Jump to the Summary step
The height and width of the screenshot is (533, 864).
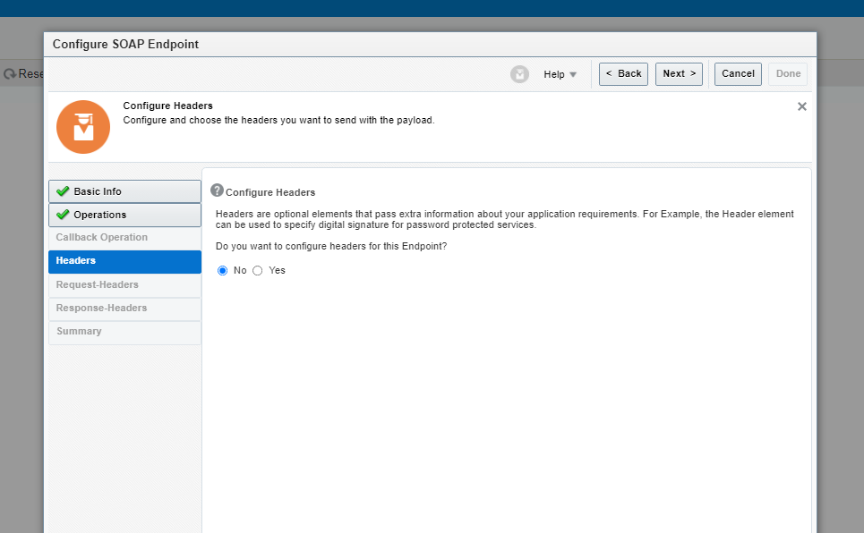coord(124,332)
